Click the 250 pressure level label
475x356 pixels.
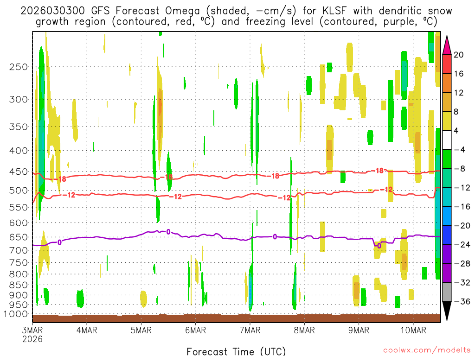19,67
